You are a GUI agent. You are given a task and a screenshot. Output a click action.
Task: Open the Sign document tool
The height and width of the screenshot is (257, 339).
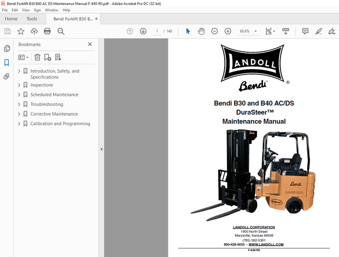(x=332, y=31)
